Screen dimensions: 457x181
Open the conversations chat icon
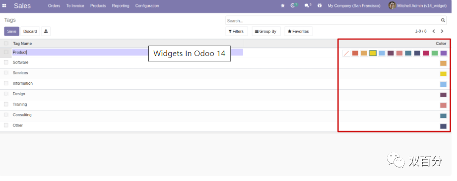tap(306, 5)
